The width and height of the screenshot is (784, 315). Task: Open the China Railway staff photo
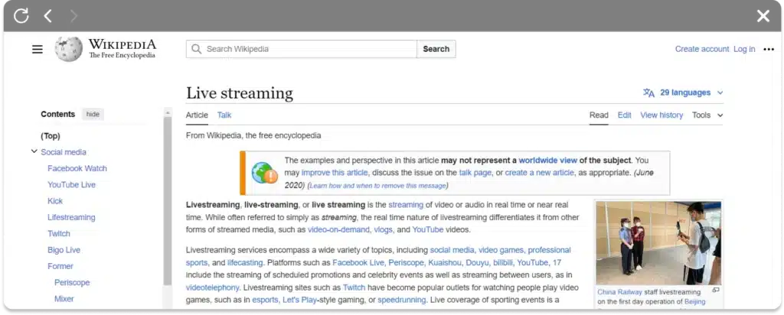(658, 243)
